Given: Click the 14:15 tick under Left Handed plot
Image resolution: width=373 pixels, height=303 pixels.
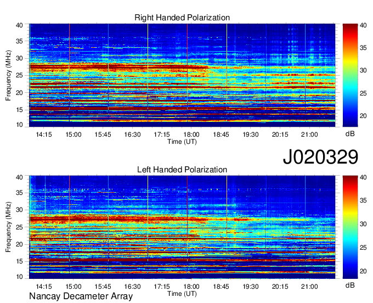Looking at the screenshot, I should 44,287.
